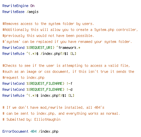
Task: Click comment line starting '#previously this would'
Action: coord(48,36)
